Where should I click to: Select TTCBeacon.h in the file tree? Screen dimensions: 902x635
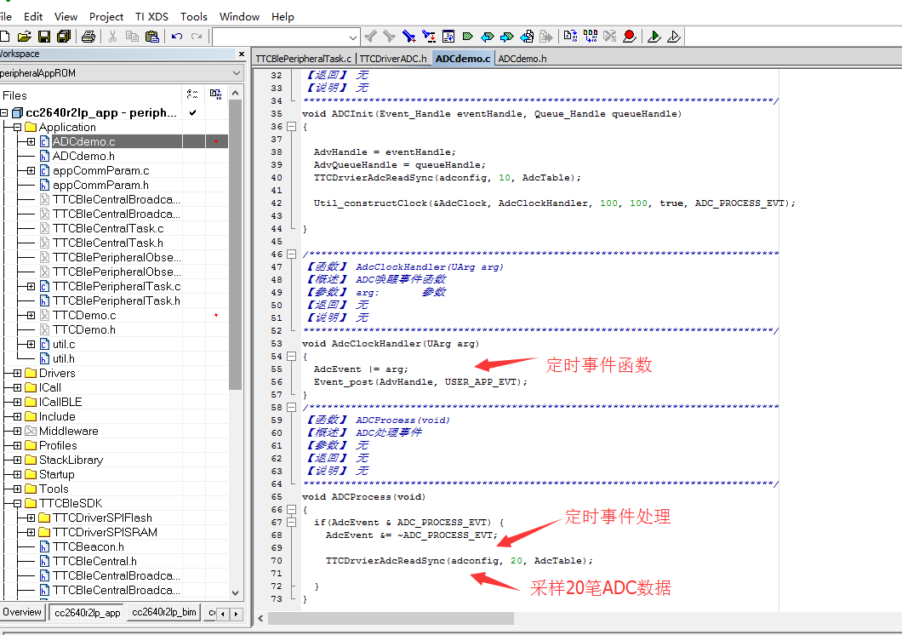coord(88,547)
